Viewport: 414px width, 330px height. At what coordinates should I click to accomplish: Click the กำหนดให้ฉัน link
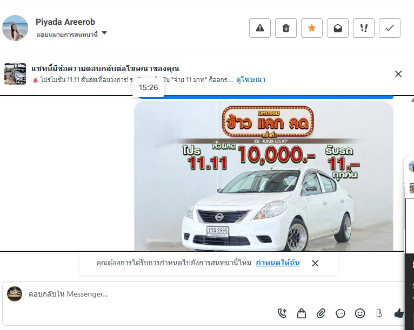click(277, 263)
